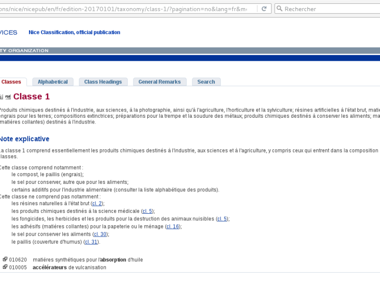Click the entry matières synthétiques pour l'absorption d'huile
This screenshot has height=285, width=380.
click(88, 260)
